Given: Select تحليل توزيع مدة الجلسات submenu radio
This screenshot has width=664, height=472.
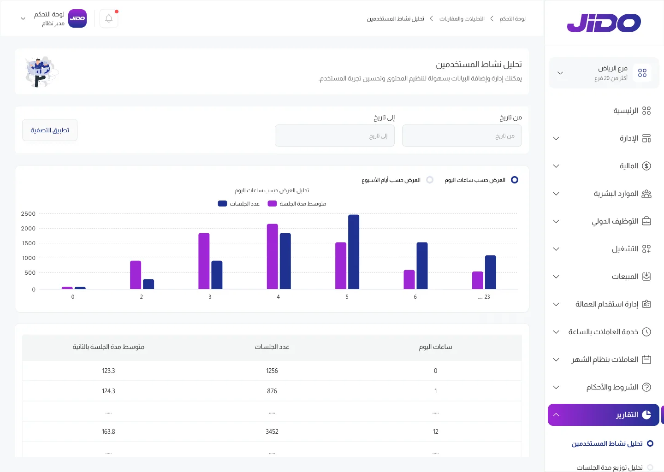Looking at the screenshot, I should (650, 467).
